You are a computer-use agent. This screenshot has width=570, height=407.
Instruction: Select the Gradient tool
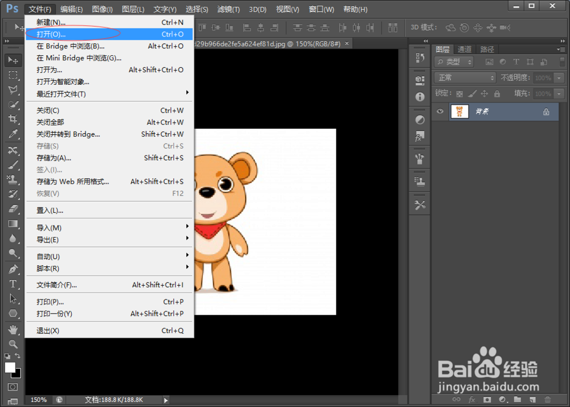coord(13,224)
